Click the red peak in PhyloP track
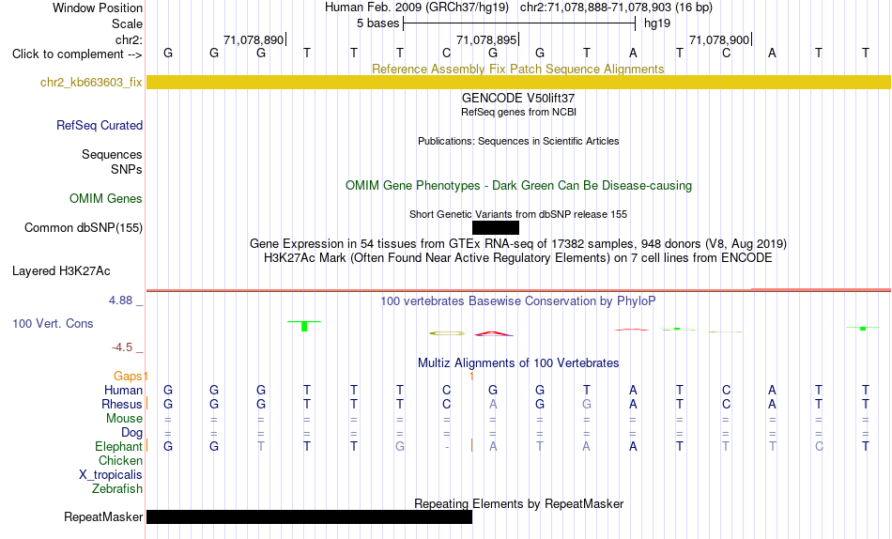 tap(493, 333)
